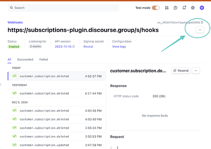
Task: Click success checkmark of 6:21:44 PM event
Action: [14, 93]
